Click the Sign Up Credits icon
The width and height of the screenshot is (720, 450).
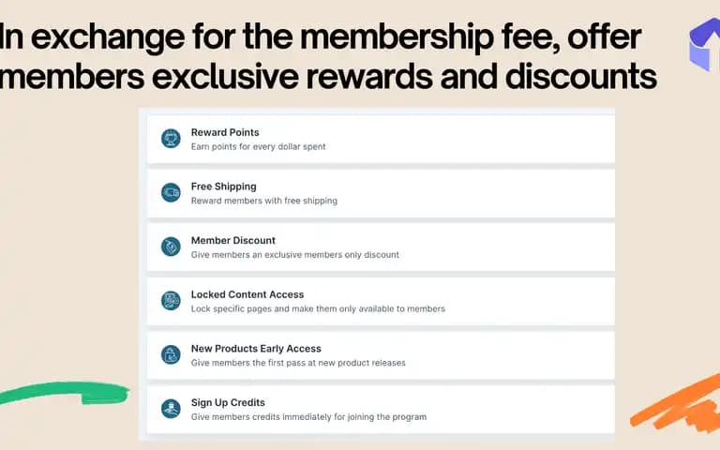(x=171, y=409)
